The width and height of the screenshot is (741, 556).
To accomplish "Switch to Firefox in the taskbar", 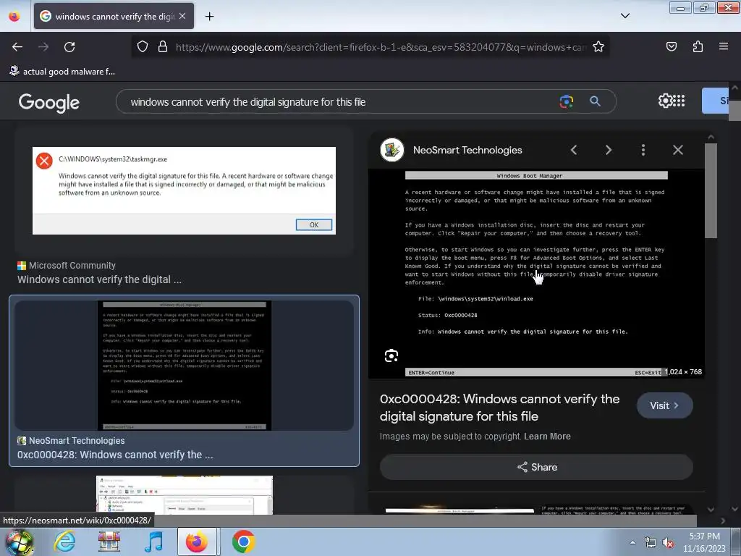I will point(197,542).
